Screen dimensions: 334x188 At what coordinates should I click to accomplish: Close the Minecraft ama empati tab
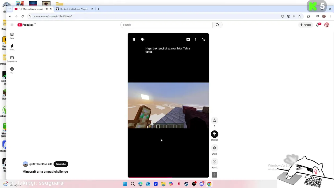pos(51,9)
